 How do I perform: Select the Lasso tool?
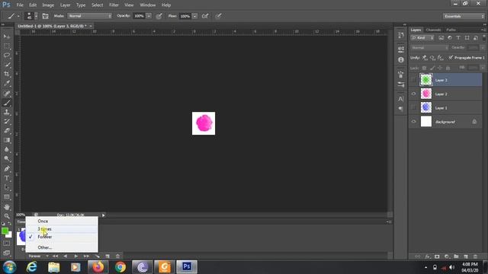point(7,56)
